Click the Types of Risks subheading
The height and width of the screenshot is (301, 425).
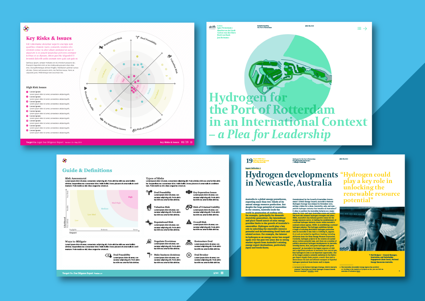[155, 178]
